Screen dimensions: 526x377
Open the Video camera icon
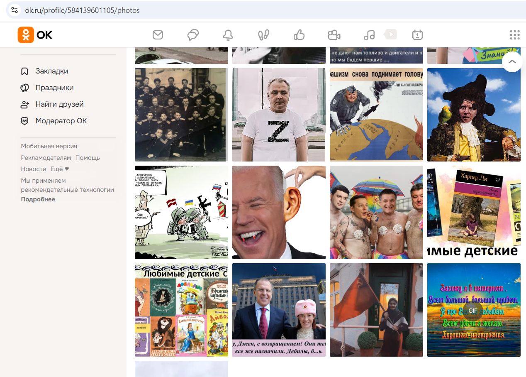(x=334, y=35)
